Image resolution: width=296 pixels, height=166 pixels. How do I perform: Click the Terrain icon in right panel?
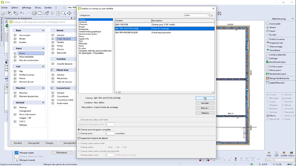click(267, 27)
